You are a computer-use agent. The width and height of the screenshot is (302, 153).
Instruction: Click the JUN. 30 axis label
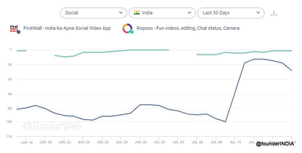pos(140,142)
